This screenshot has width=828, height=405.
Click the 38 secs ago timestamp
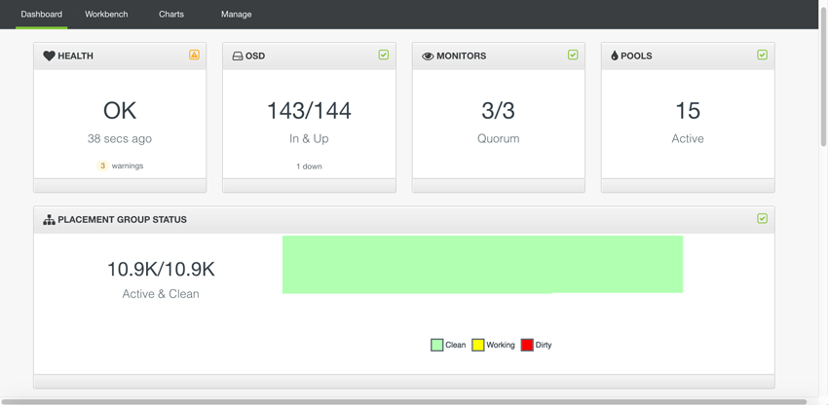120,139
